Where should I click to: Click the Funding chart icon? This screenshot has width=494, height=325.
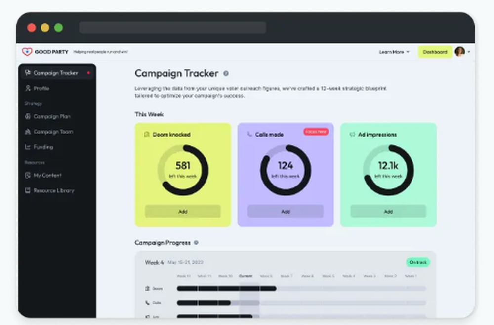[x=28, y=147]
